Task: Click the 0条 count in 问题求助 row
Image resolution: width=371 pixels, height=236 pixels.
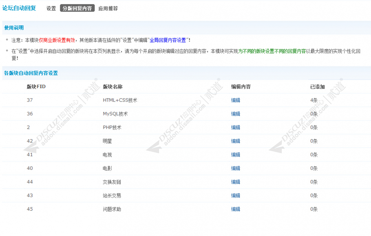Action: [314, 209]
